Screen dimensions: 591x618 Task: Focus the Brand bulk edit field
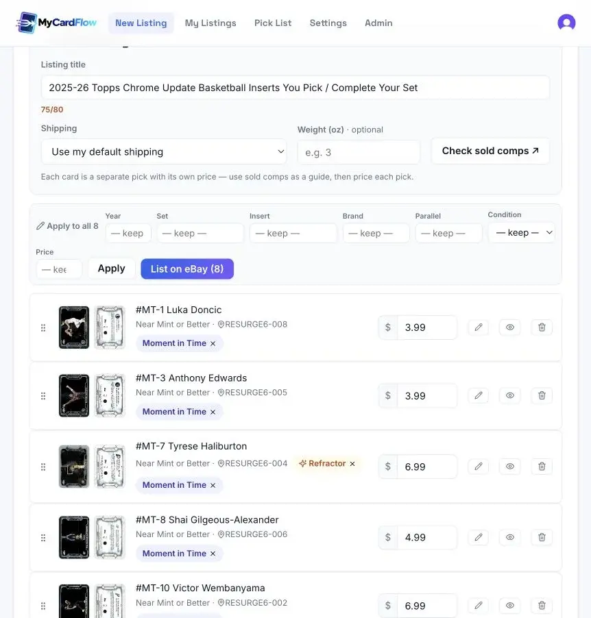point(376,234)
